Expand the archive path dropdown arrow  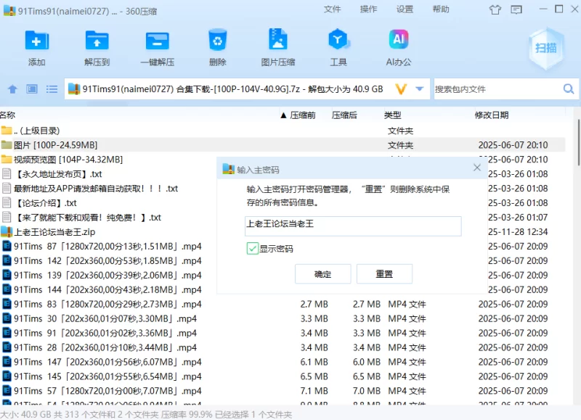point(419,89)
